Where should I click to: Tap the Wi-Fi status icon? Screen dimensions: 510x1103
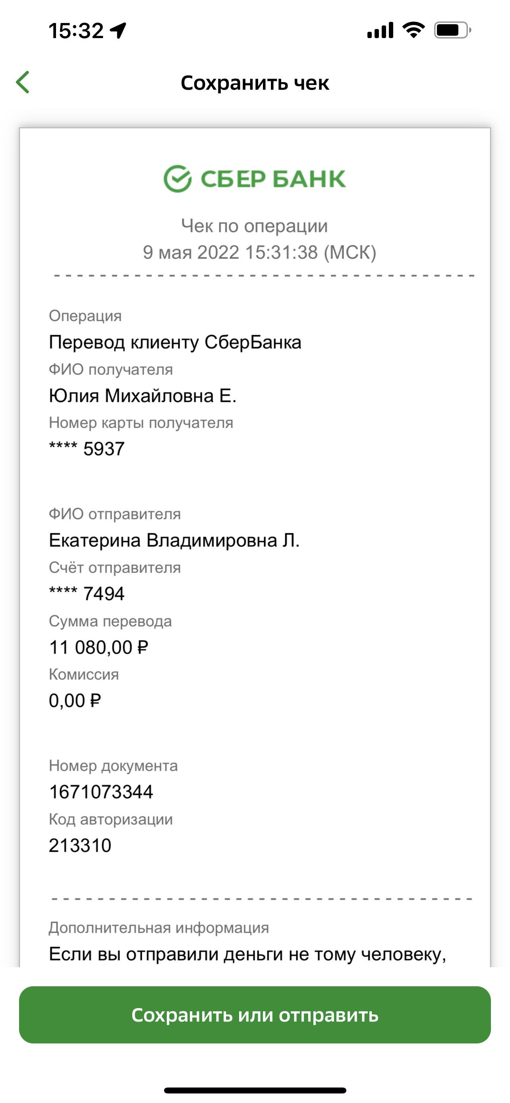coord(413,30)
